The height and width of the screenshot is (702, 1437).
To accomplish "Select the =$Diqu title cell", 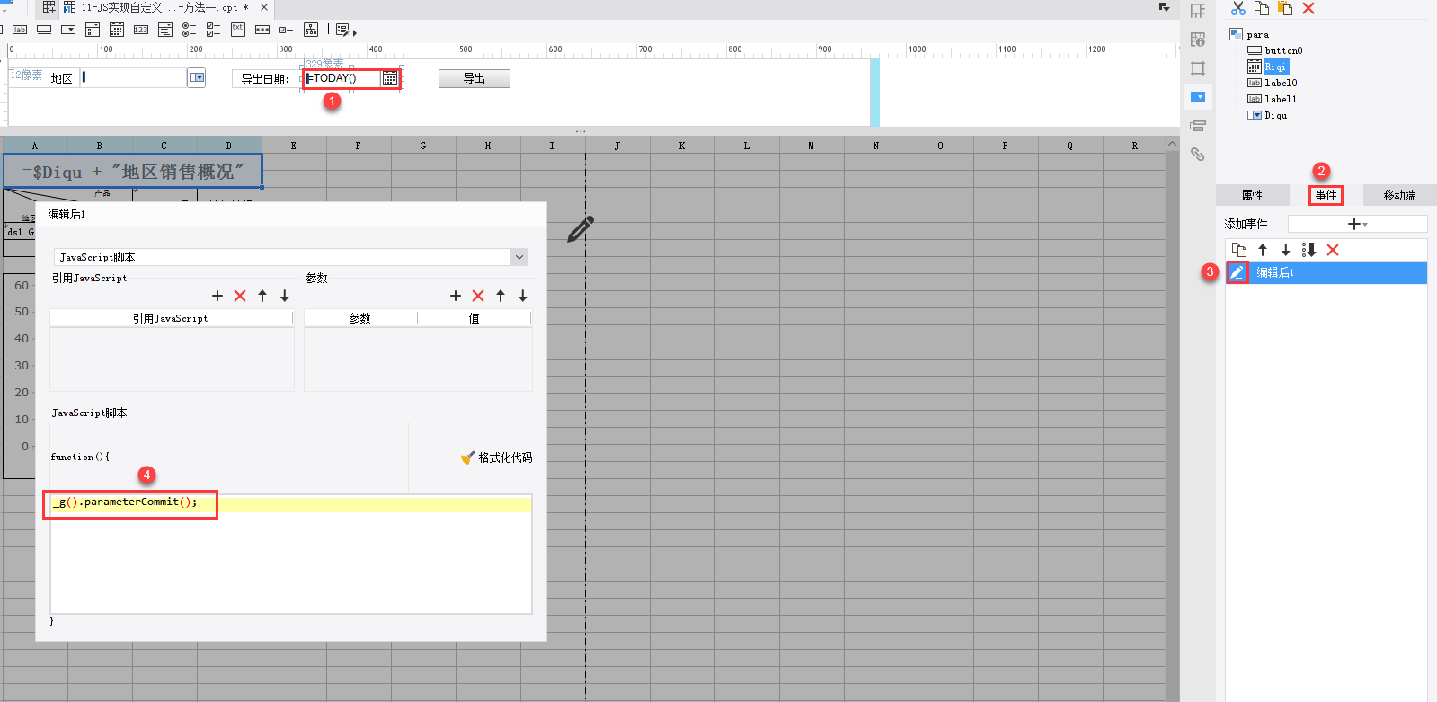I will tap(133, 171).
